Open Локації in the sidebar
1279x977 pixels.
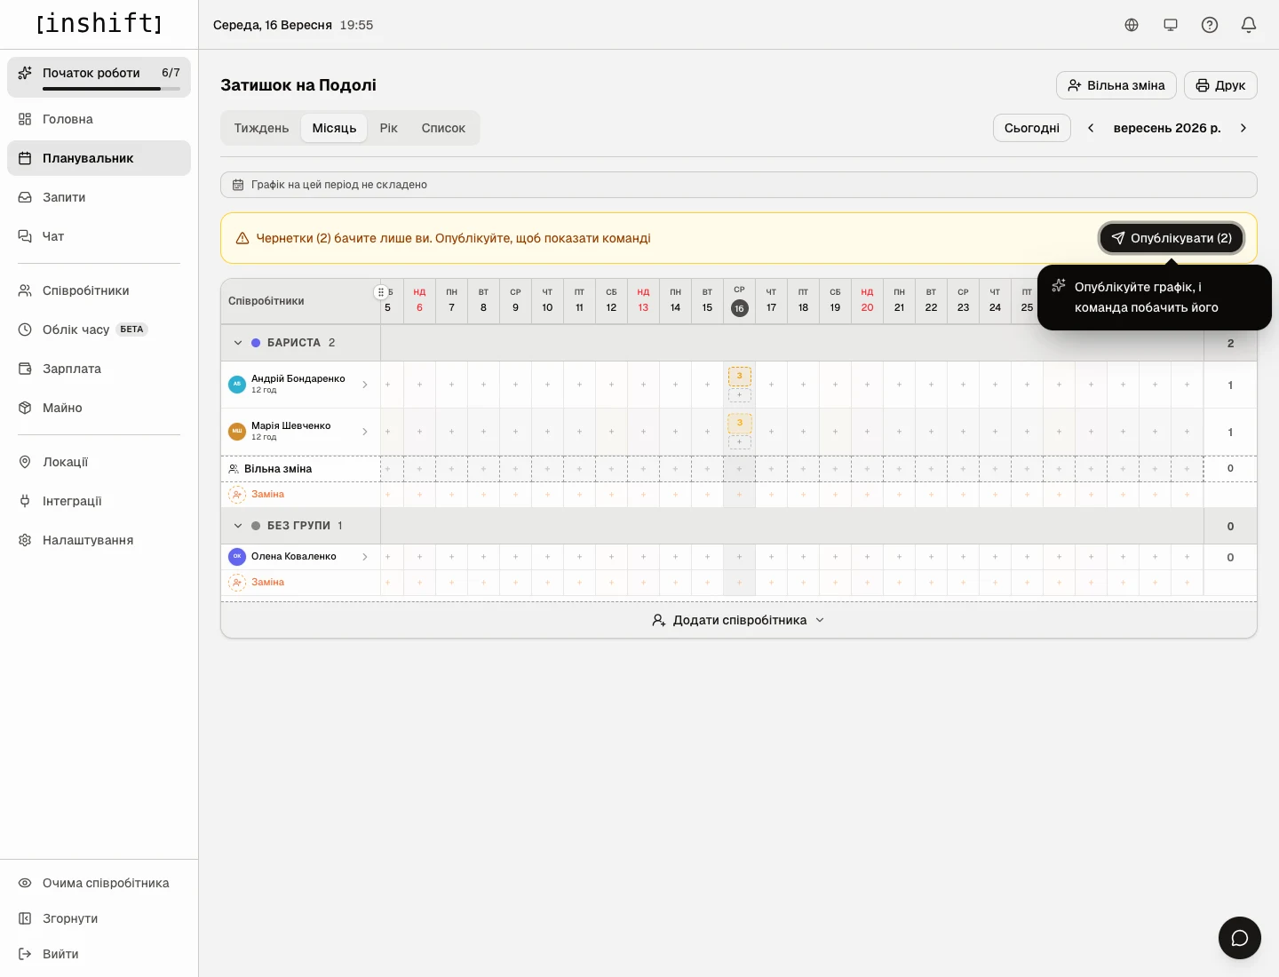click(x=99, y=462)
